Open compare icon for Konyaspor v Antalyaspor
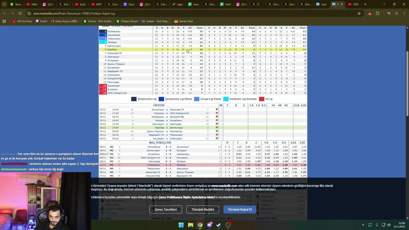This screenshot has width=409, height=230. [217, 139]
